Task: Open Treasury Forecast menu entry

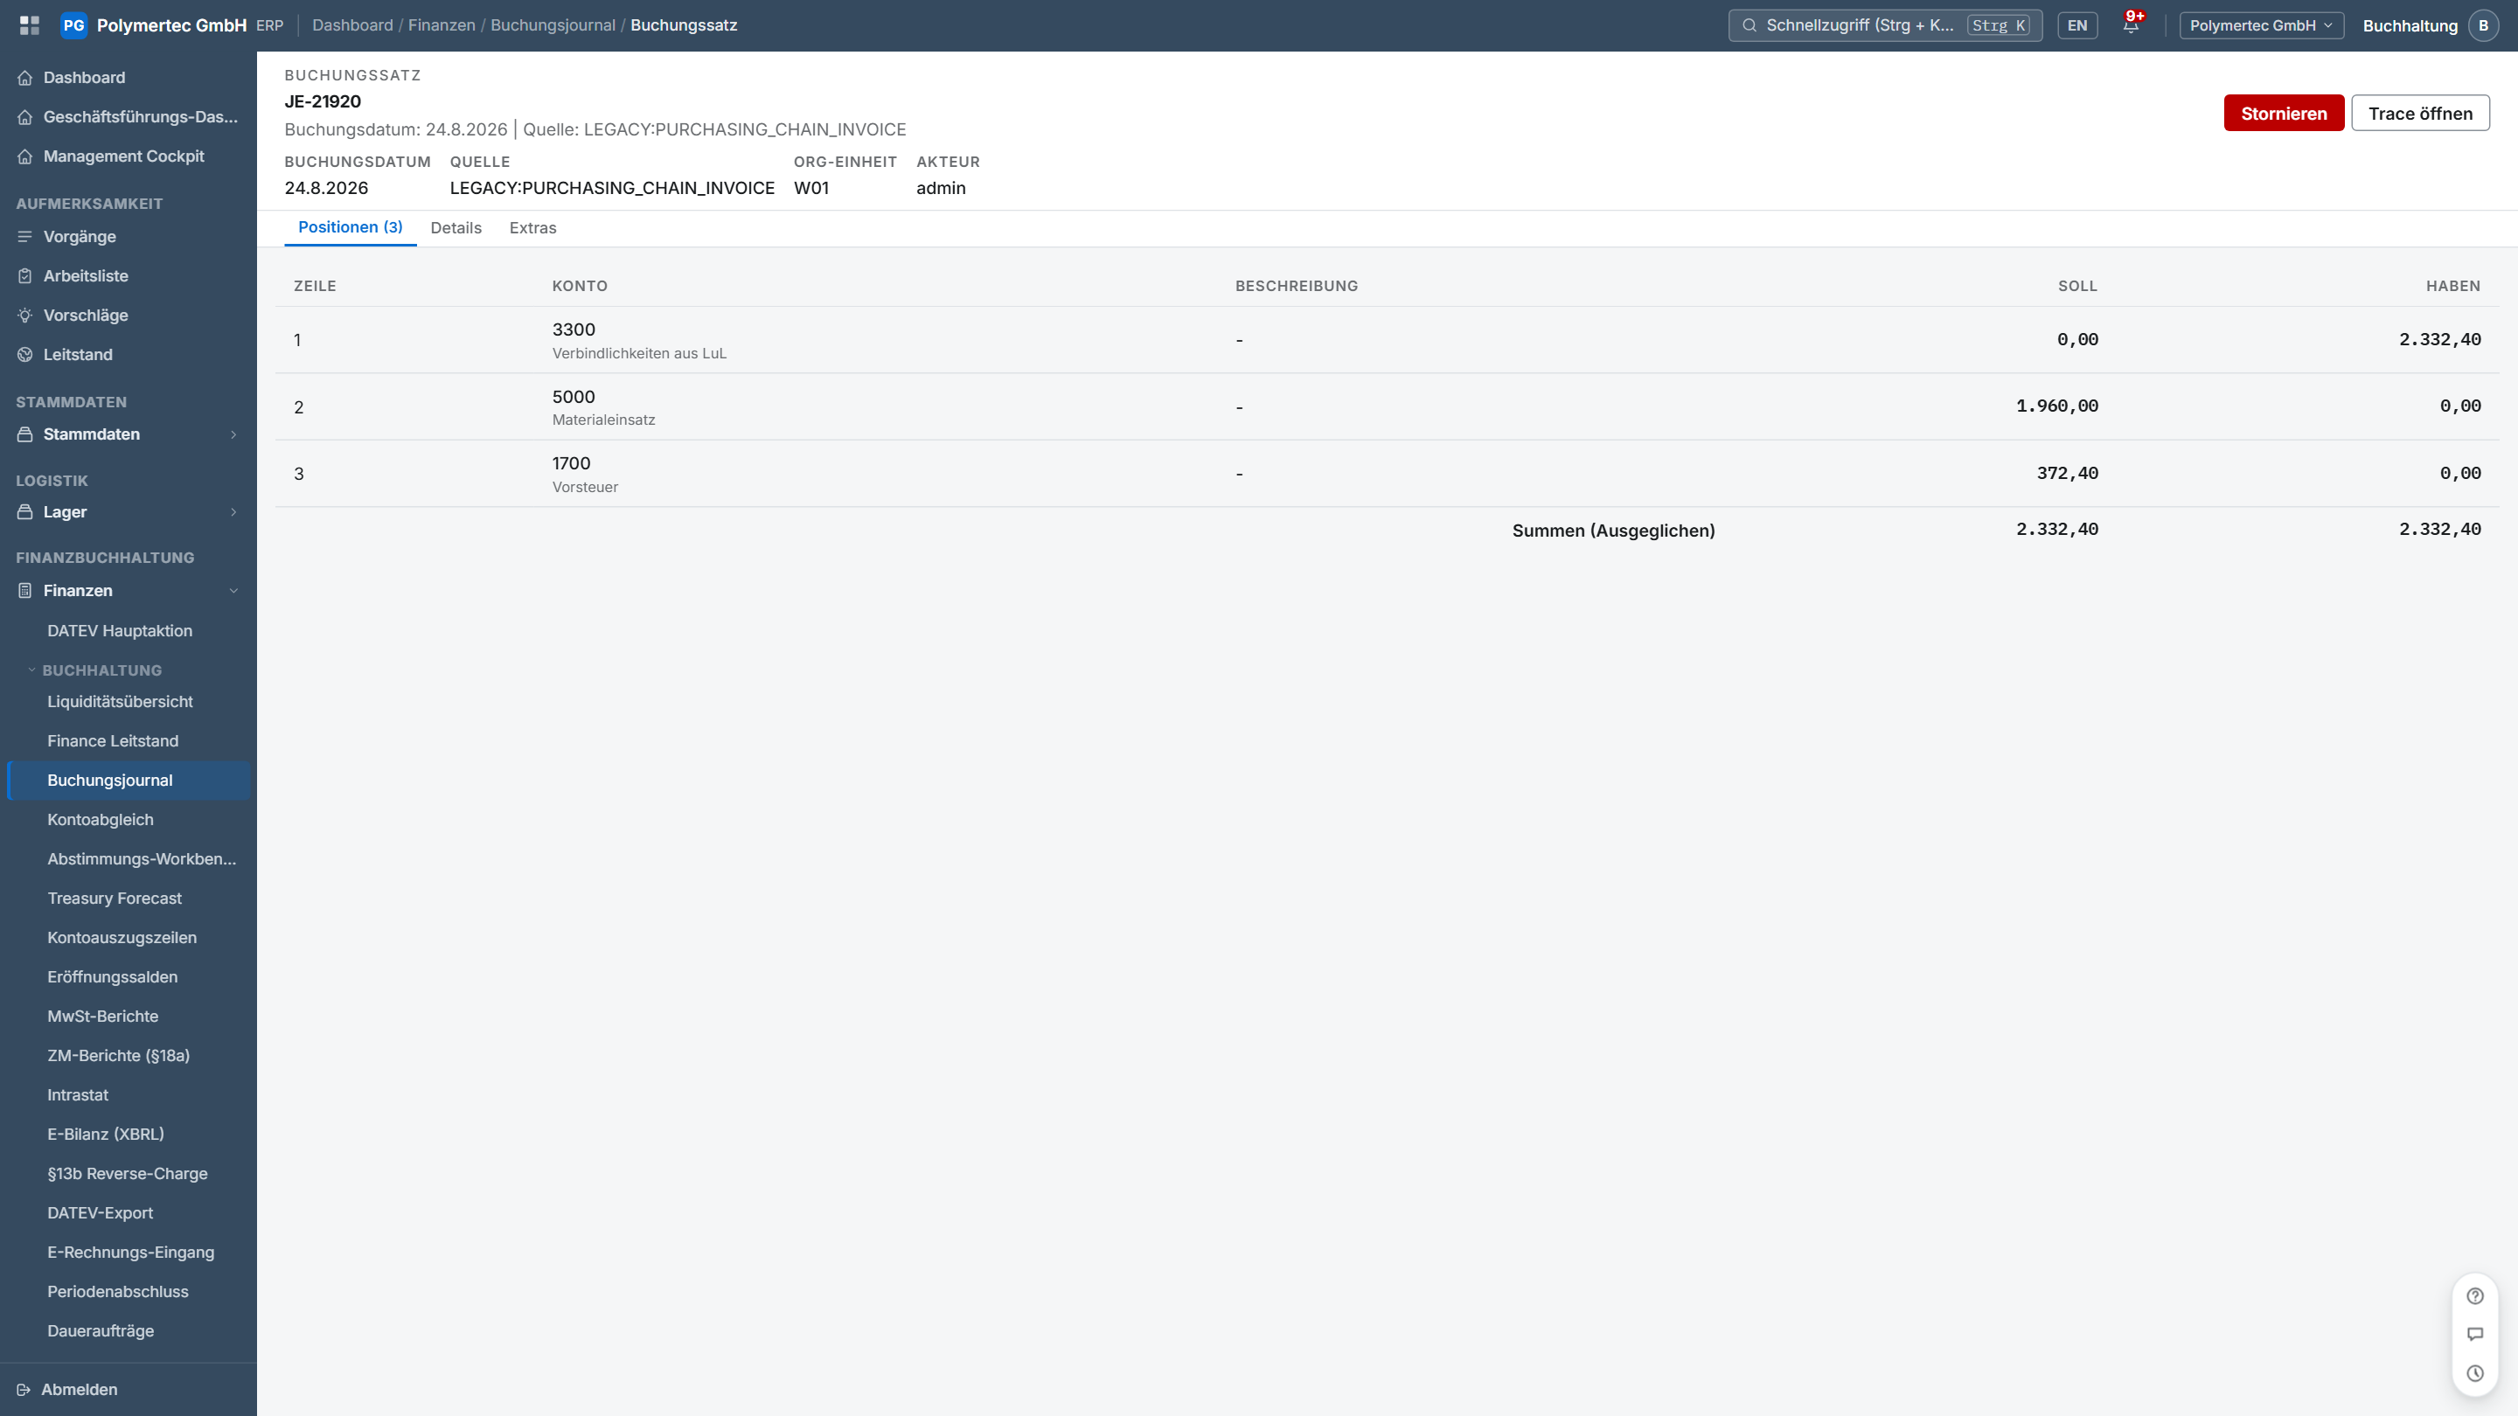Action: (128, 898)
